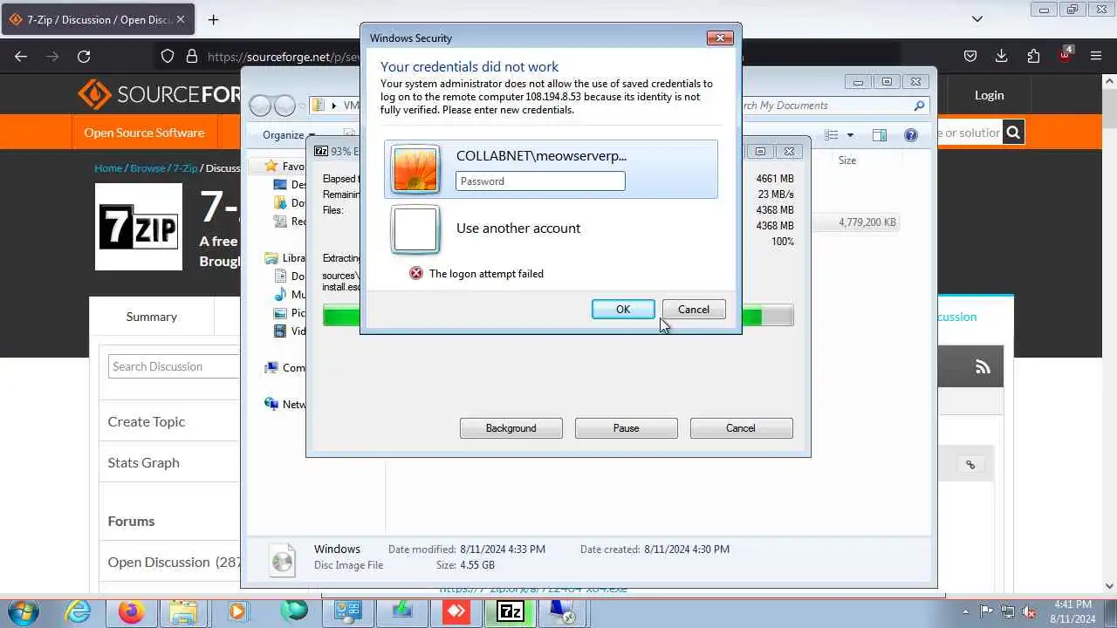Click the 7-Zip project logo image
Image resolution: width=1117 pixels, height=628 pixels.
pyautogui.click(x=139, y=227)
